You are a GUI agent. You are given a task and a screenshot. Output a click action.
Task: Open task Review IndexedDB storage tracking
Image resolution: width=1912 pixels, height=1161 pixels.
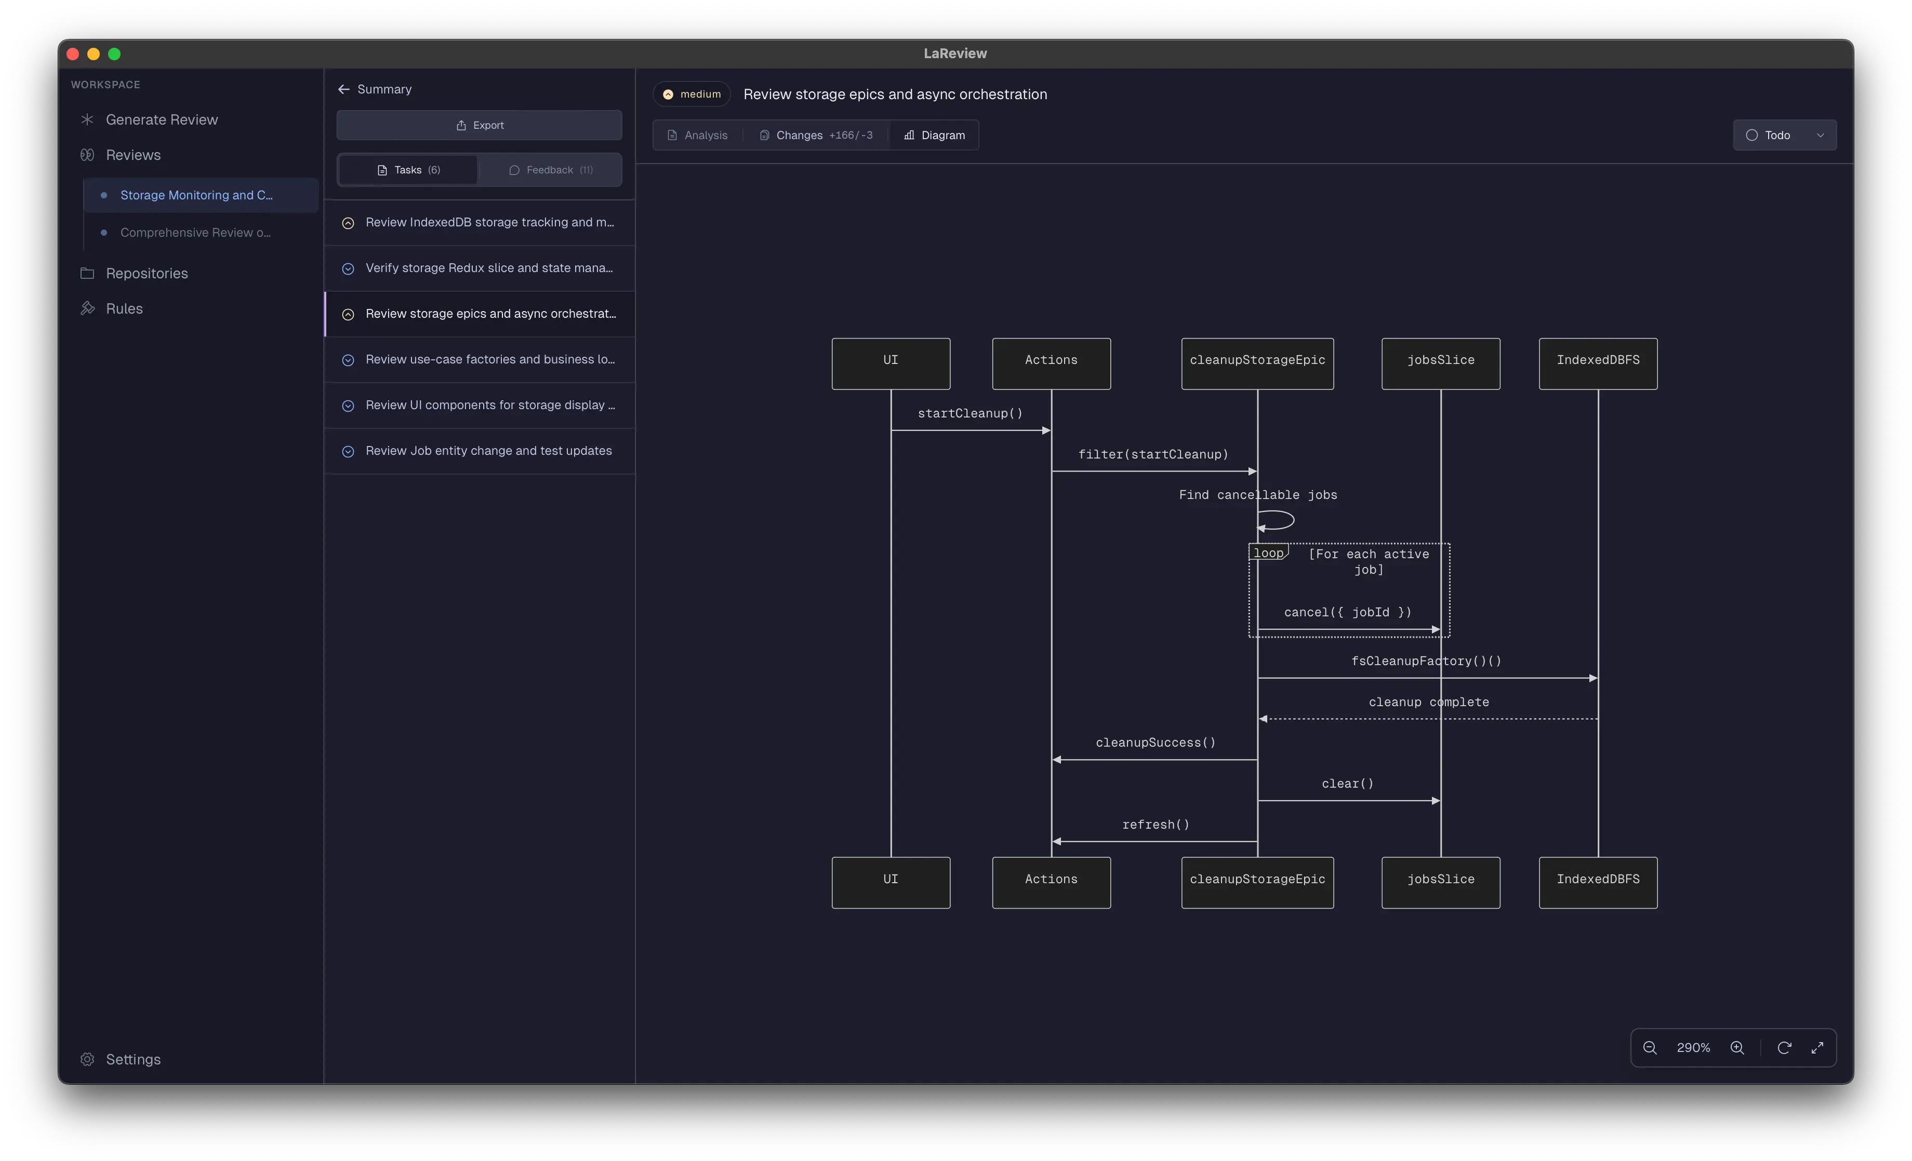click(480, 223)
